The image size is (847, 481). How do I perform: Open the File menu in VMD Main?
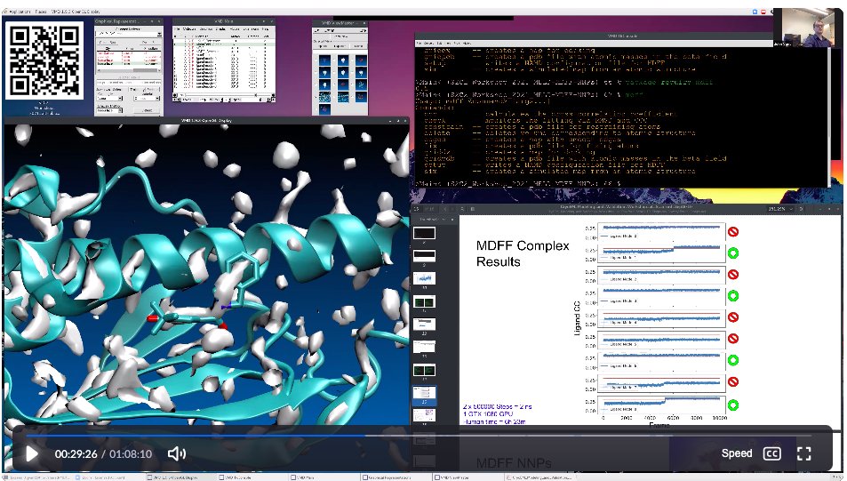tap(177, 29)
